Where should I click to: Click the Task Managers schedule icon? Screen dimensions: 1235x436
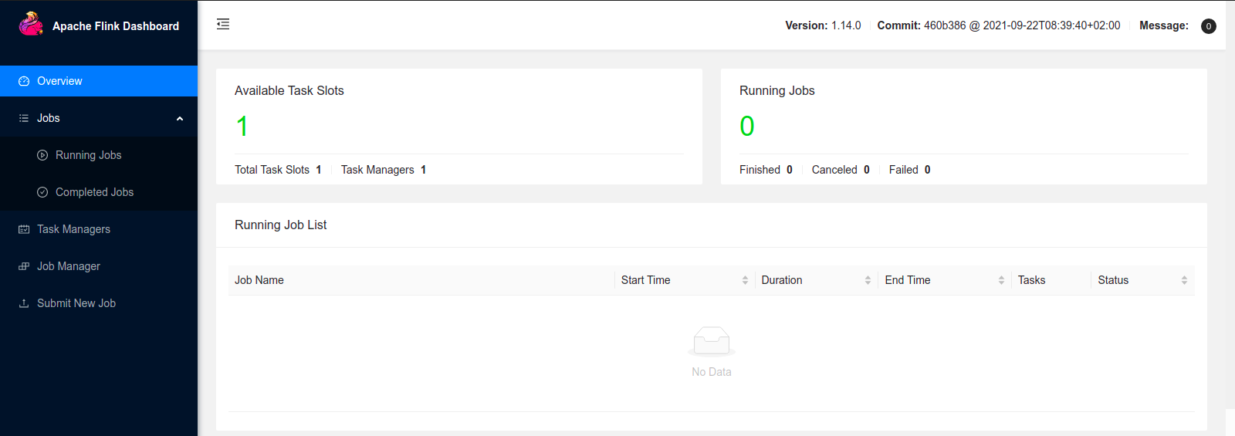tap(24, 229)
